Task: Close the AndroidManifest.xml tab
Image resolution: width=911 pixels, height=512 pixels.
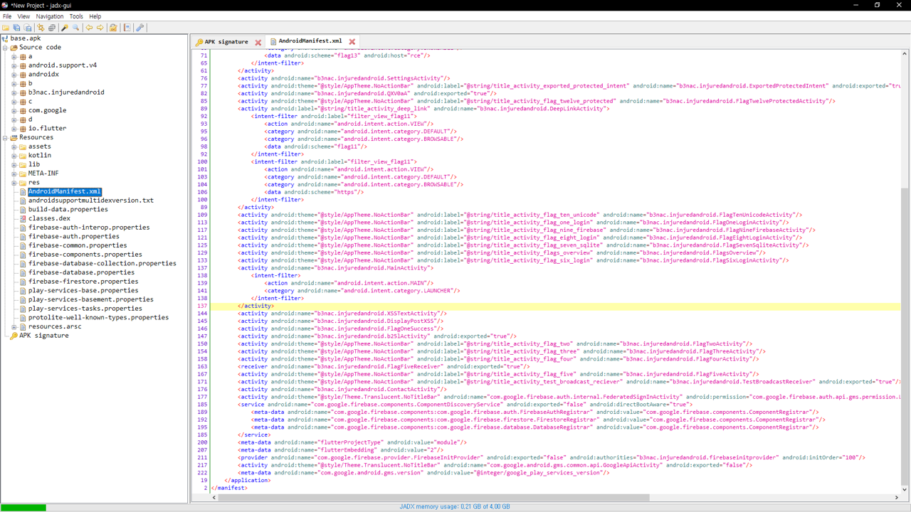Action: 352,42
